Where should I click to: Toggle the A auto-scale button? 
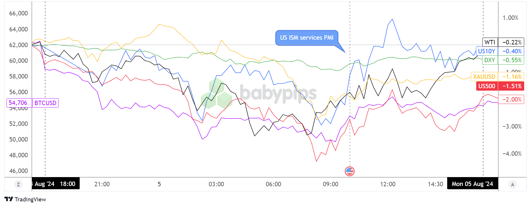pos(513,184)
